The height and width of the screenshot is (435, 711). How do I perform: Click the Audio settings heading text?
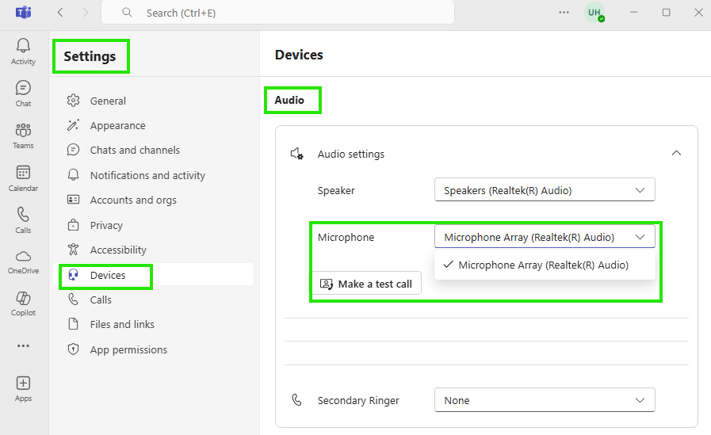coord(351,154)
